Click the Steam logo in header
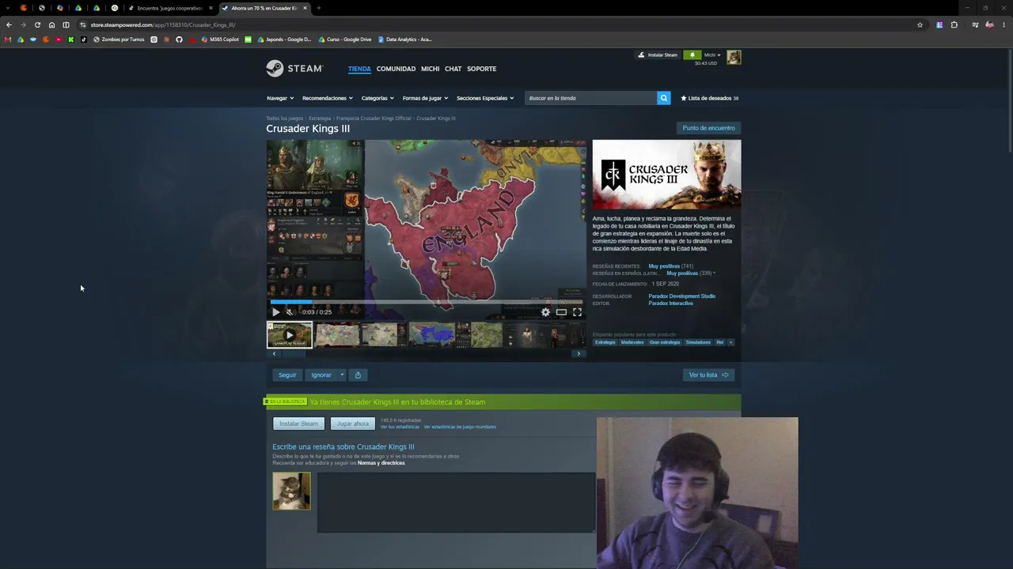 294,69
